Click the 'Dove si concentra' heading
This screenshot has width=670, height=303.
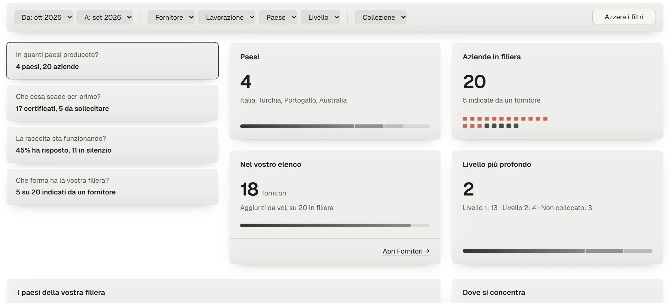pos(494,292)
